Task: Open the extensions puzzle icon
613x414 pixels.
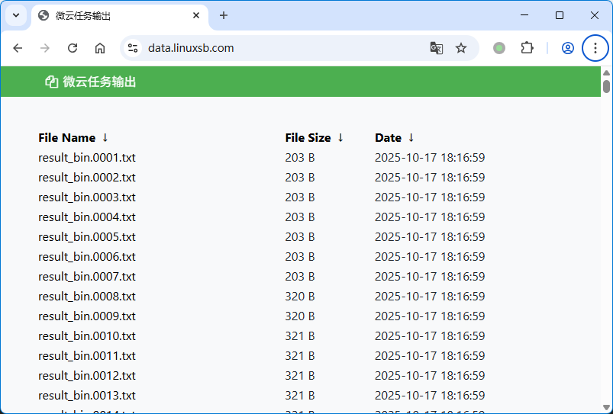Action: click(527, 48)
